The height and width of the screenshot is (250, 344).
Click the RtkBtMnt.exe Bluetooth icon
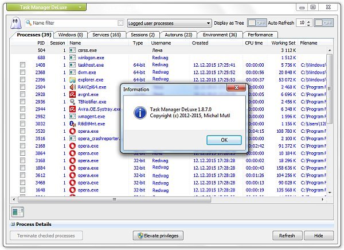point(72,124)
